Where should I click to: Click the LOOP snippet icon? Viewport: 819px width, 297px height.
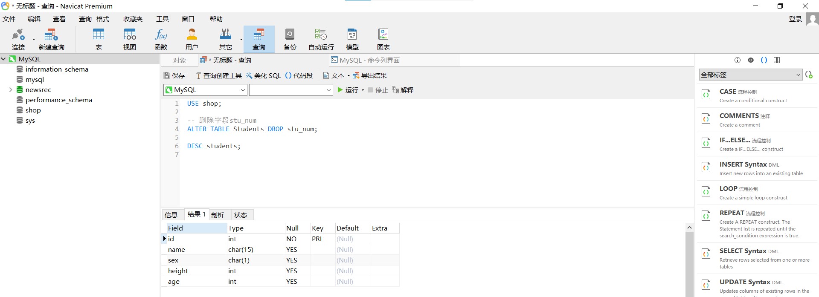point(706,192)
